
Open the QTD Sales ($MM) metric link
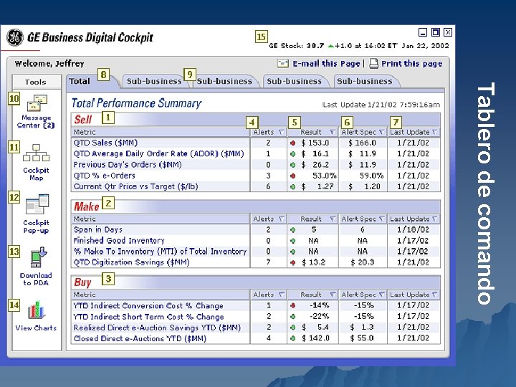pos(105,143)
